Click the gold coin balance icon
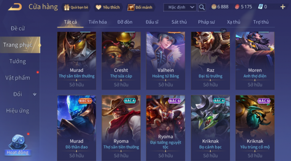This screenshot has height=161, width=291. (x=214, y=7)
